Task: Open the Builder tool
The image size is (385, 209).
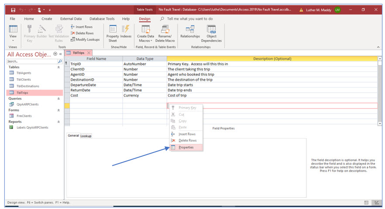Action: pos(42,32)
